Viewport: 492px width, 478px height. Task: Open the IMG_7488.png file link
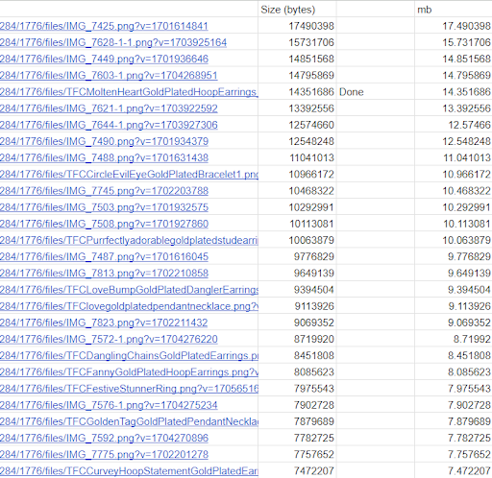click(104, 157)
